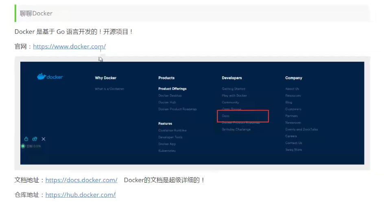Click 'Community' footer link
This screenshot has height=213, width=384.
click(x=230, y=102)
